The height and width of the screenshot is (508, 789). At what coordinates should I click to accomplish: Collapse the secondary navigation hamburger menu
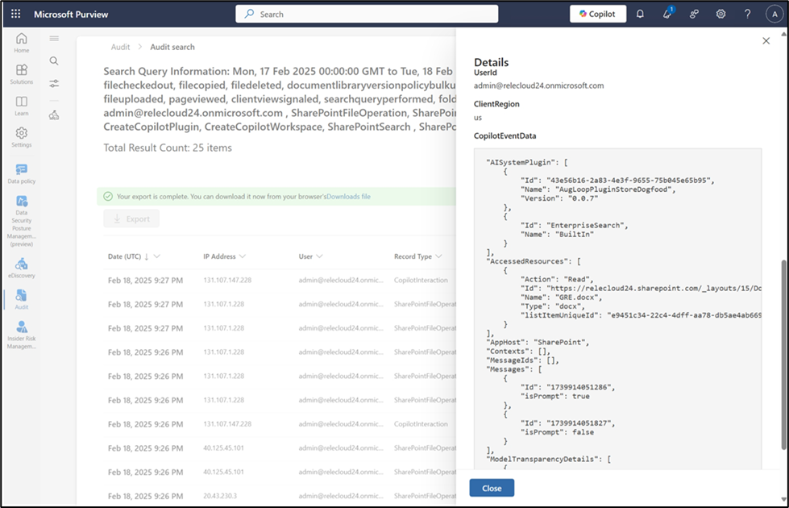click(54, 39)
